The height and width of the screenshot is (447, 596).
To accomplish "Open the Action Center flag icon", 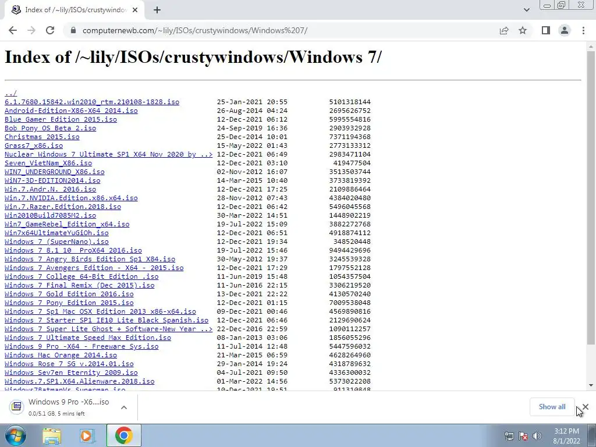I will pos(523,436).
